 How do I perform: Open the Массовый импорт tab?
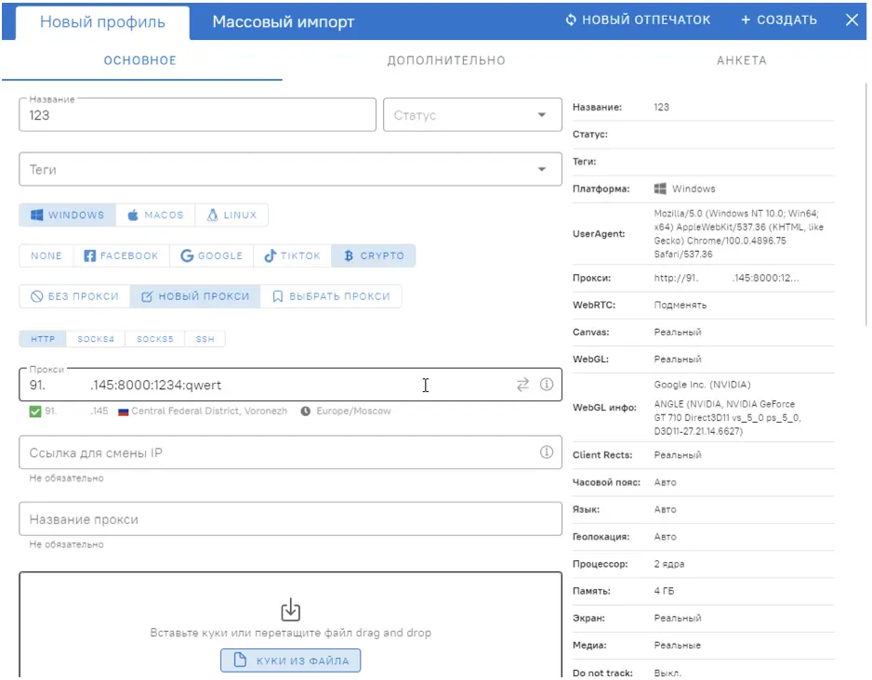click(x=283, y=22)
